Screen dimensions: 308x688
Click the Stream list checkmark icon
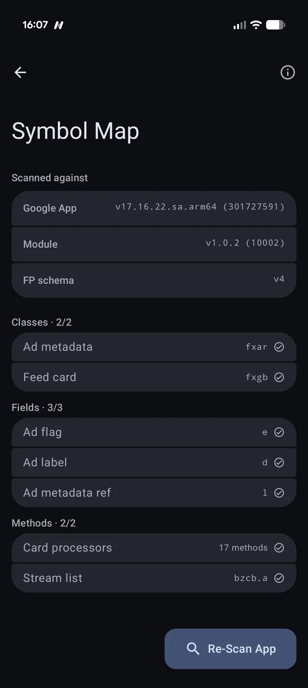[279, 578]
